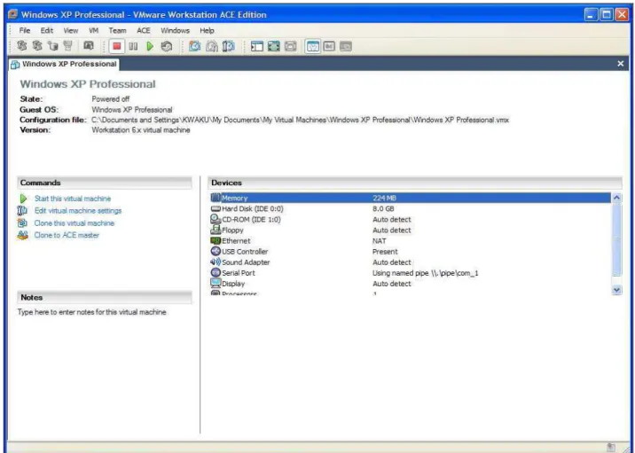
Task: Select the Sound Adapter device row
Action: click(411, 262)
